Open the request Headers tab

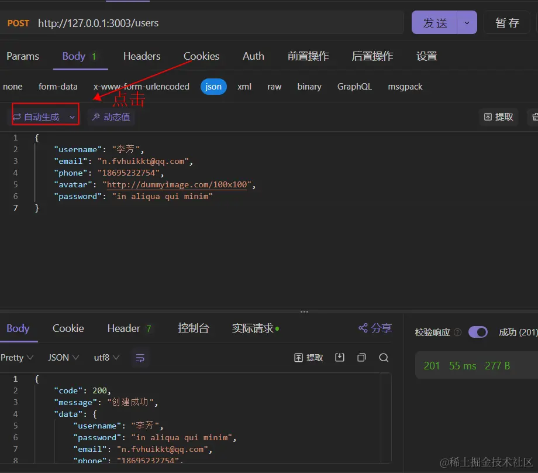142,56
